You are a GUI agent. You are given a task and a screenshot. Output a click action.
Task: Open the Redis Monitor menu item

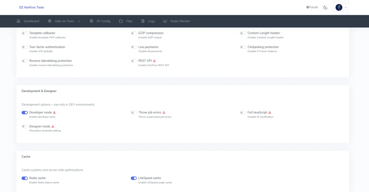click(180, 21)
